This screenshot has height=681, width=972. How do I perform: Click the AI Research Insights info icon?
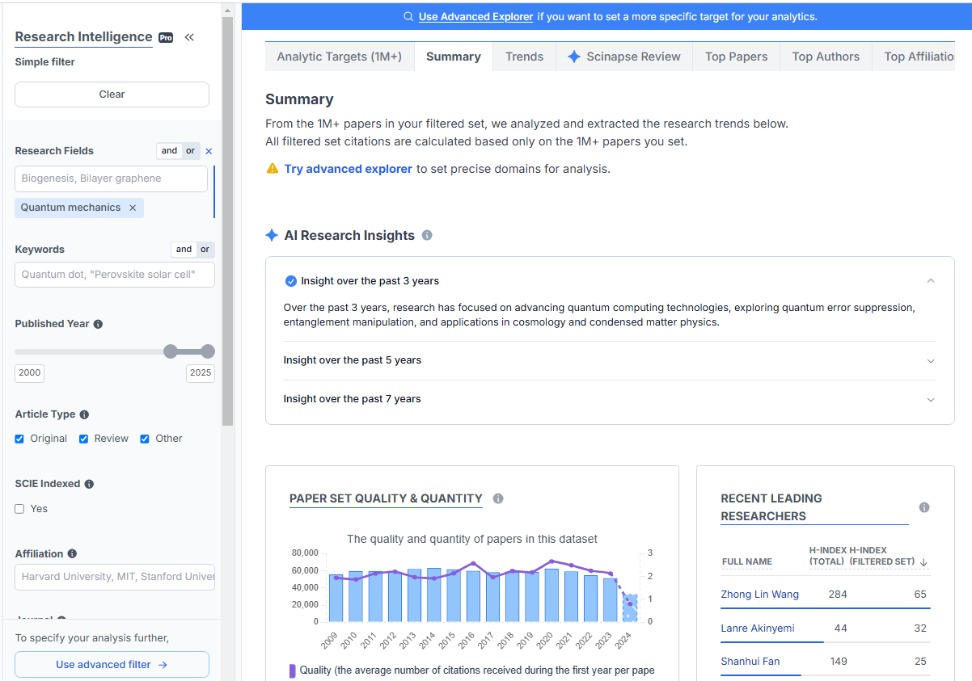426,235
